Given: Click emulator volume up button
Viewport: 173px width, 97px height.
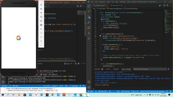Looking at the screenshot, I should [41, 9].
